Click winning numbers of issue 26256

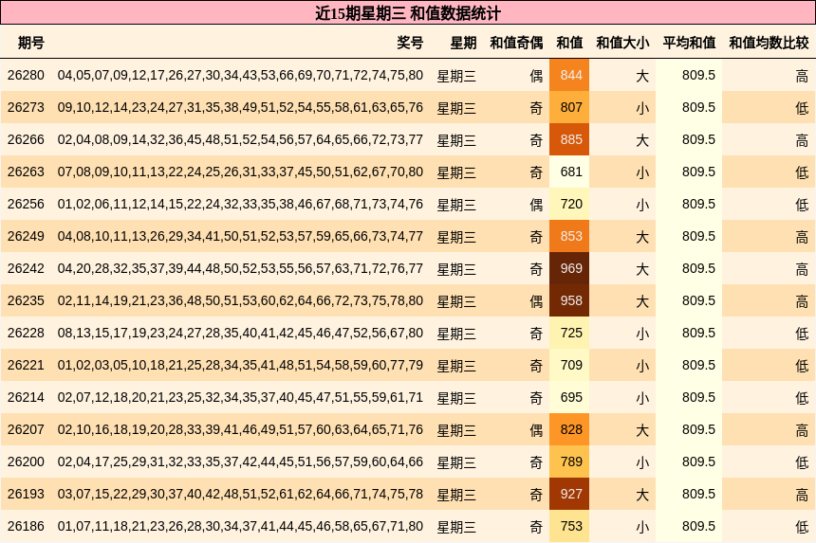pos(240,204)
